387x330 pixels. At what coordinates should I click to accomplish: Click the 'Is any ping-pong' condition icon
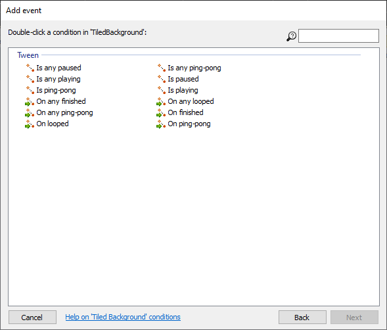click(162, 68)
